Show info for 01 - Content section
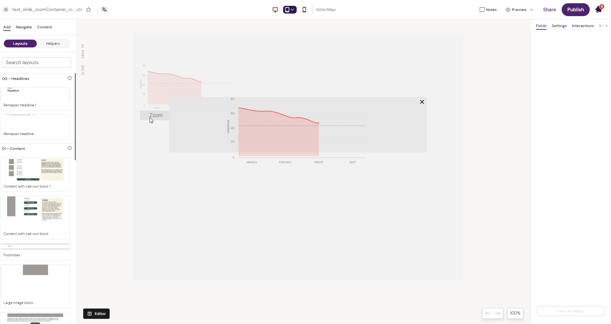Viewport: 611px width, 324px height. pyautogui.click(x=70, y=148)
